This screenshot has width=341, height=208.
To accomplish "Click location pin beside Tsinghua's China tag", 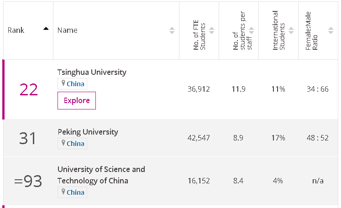I will [63, 84].
